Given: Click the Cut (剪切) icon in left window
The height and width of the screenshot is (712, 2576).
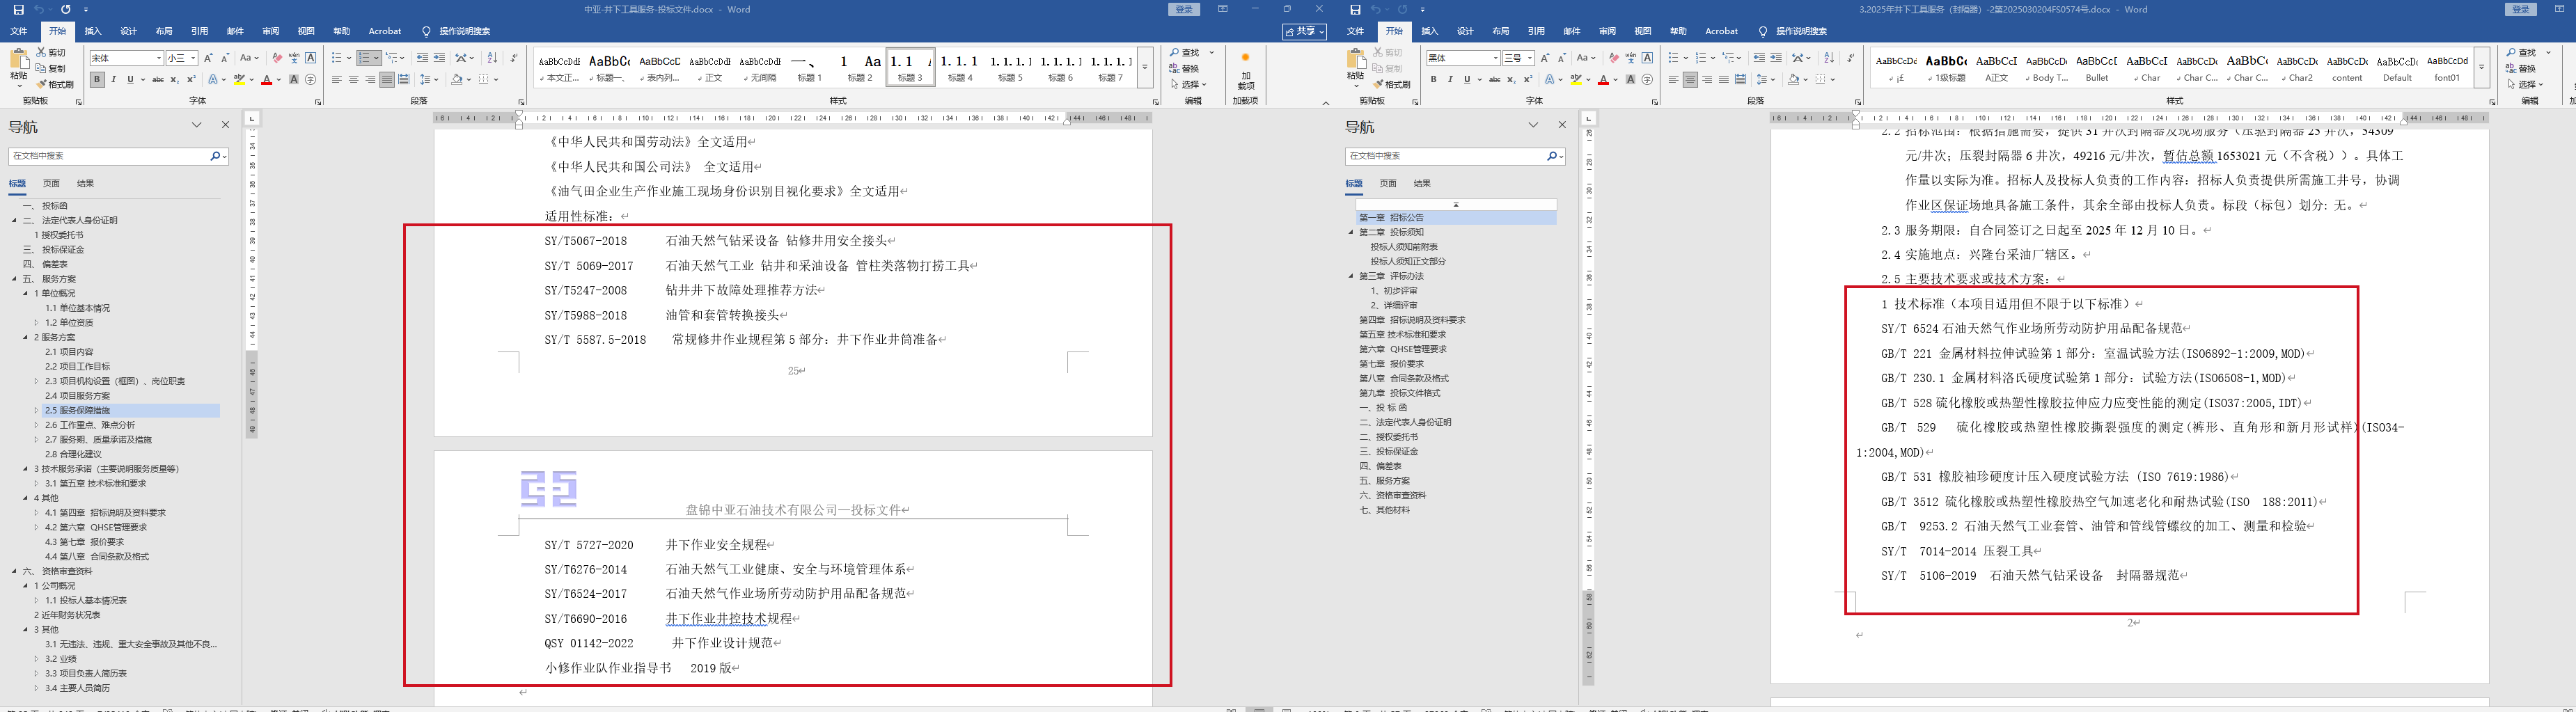Looking at the screenshot, I should click(42, 52).
